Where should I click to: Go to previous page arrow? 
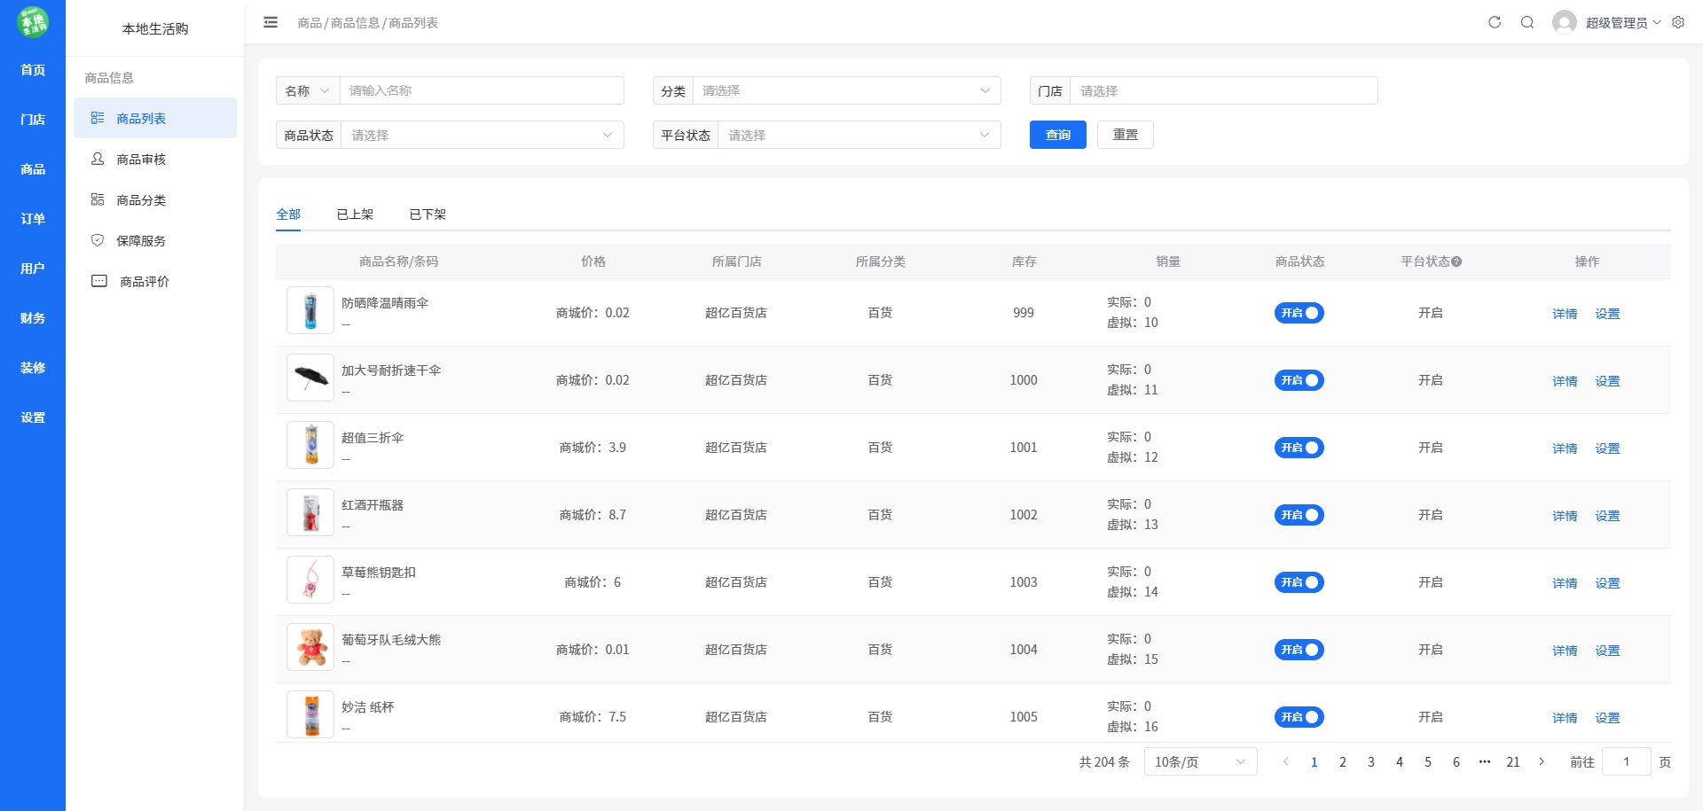coord(1285,761)
